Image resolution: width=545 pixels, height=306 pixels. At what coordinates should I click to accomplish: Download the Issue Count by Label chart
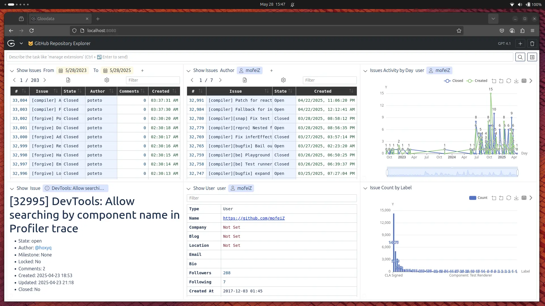point(516,198)
